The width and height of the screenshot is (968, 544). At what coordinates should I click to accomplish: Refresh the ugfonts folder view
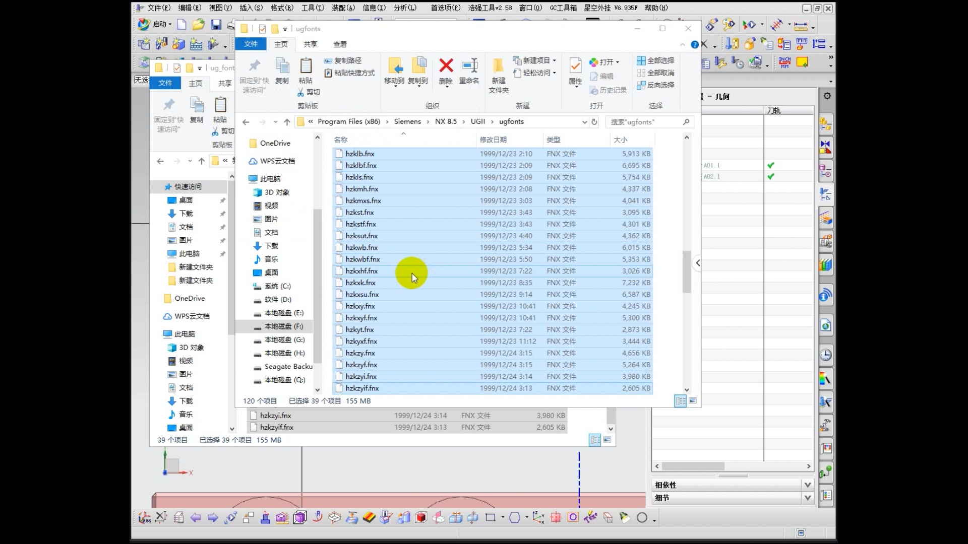click(x=594, y=122)
